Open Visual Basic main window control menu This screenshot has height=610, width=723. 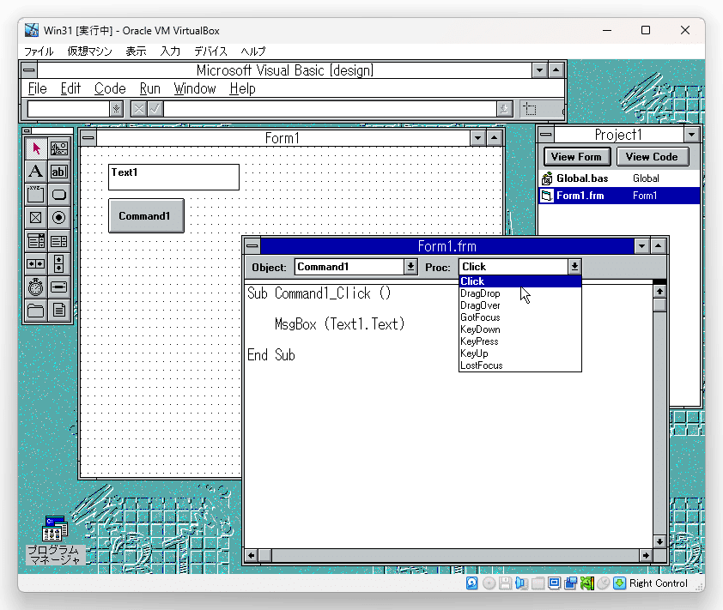[x=29, y=70]
